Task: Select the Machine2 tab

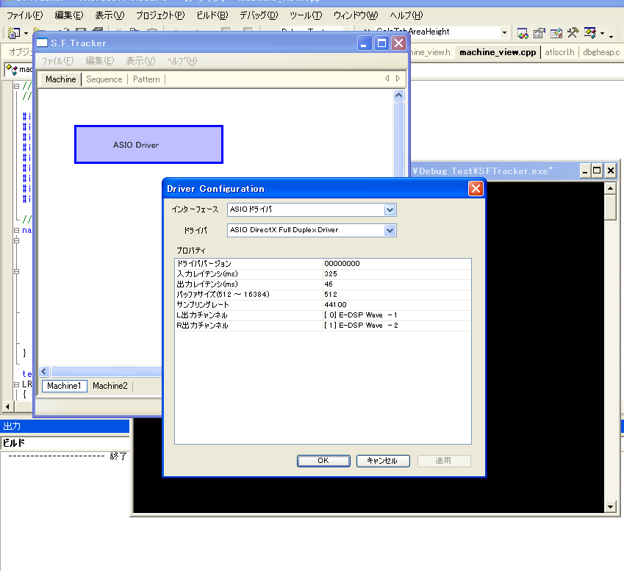Action: [110, 386]
